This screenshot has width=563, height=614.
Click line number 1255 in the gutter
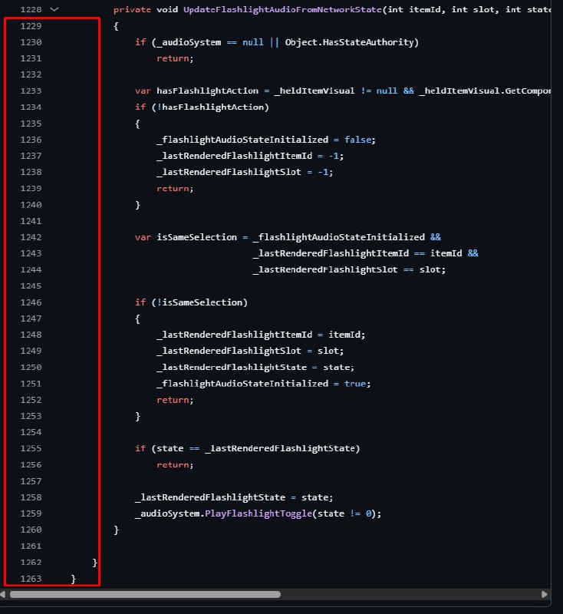point(31,448)
